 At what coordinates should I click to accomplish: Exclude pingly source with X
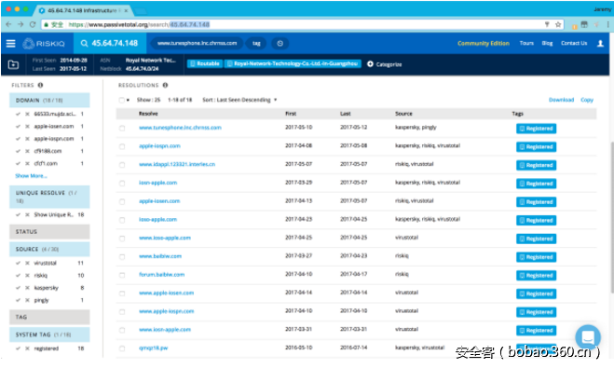27,300
